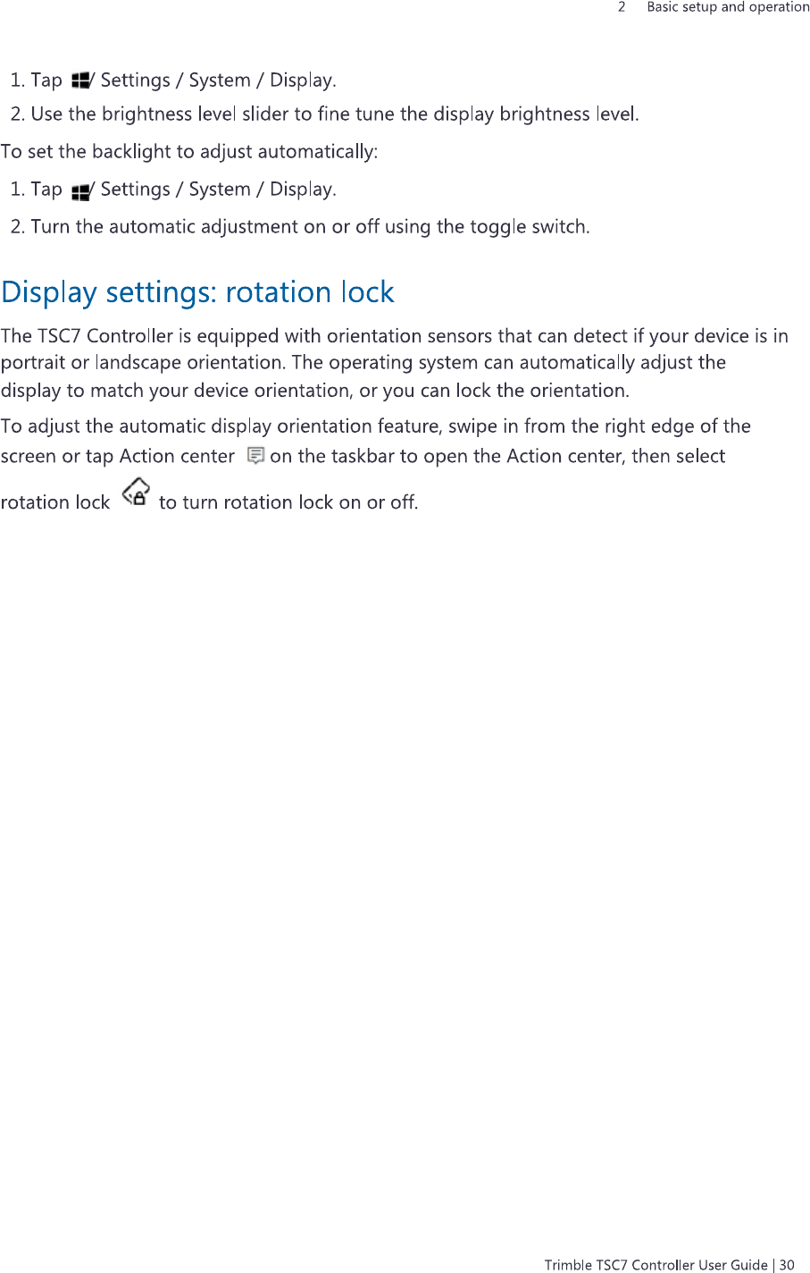Click the 'Display settings: rotation lock' heading
Image resolution: width=810 pixels, height=1273 pixels.
[x=197, y=292]
